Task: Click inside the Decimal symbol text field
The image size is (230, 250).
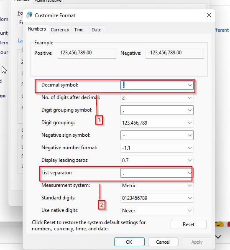Action: [153, 85]
